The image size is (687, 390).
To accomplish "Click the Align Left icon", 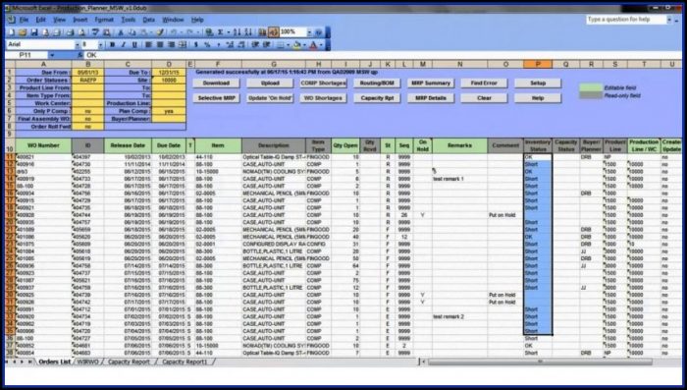I will (147, 44).
